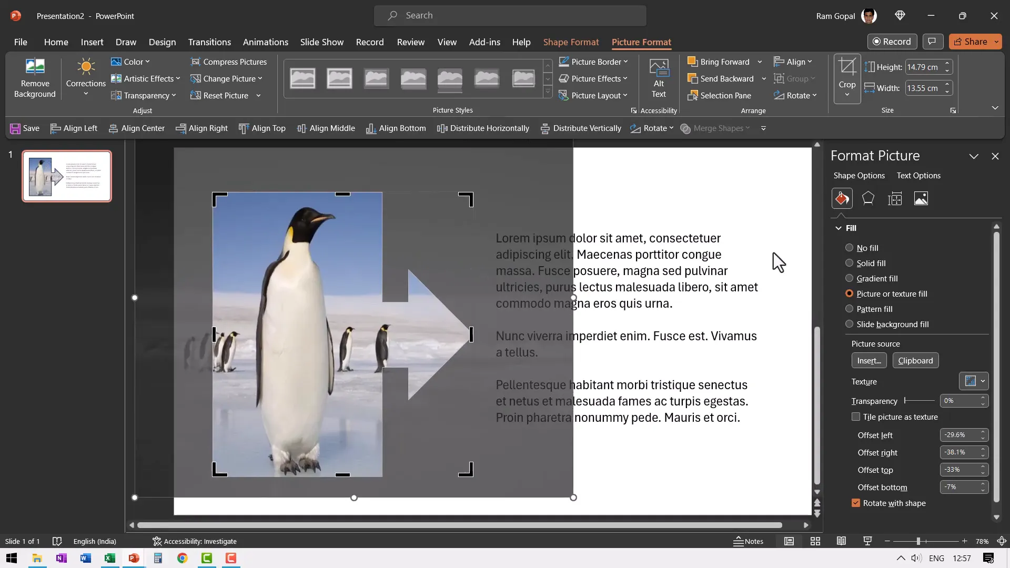The image size is (1010, 568).
Task: Open Rotate dropdown in Arrange group
Action: tap(795, 95)
